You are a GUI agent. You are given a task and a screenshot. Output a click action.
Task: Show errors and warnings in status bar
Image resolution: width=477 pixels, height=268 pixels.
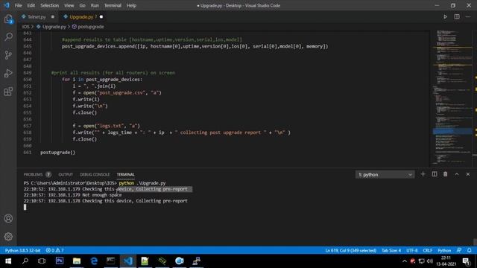(x=54, y=250)
